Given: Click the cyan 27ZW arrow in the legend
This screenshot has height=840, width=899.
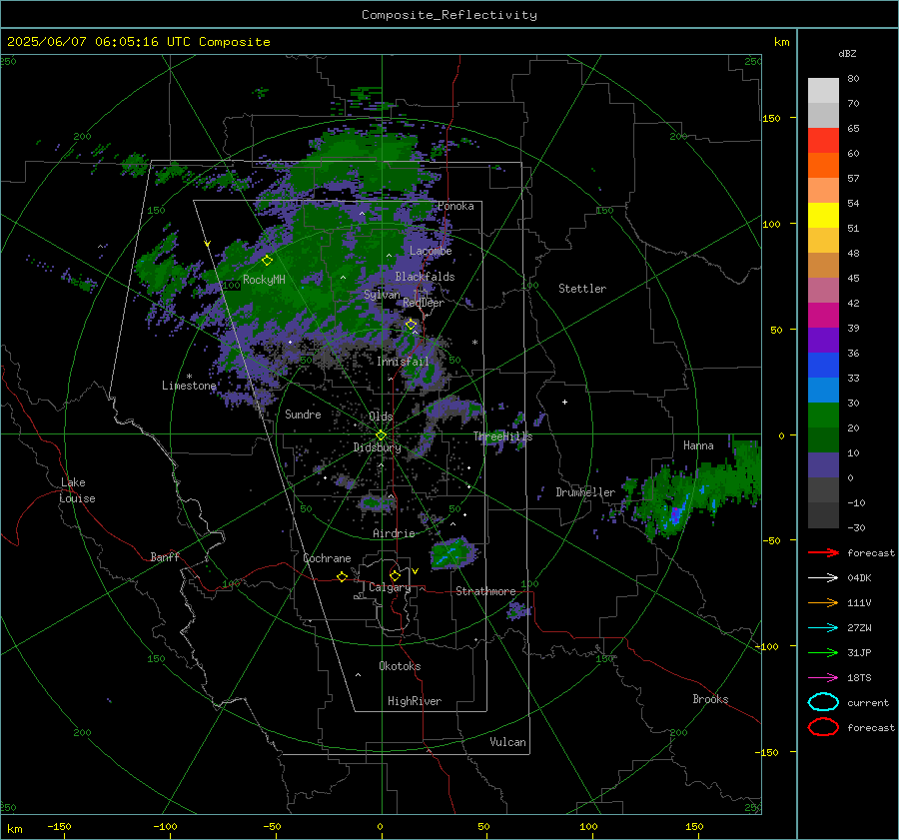Looking at the screenshot, I should coord(823,628).
